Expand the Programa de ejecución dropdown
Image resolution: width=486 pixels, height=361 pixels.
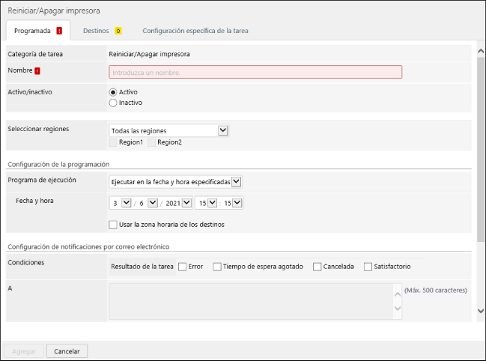click(175, 181)
